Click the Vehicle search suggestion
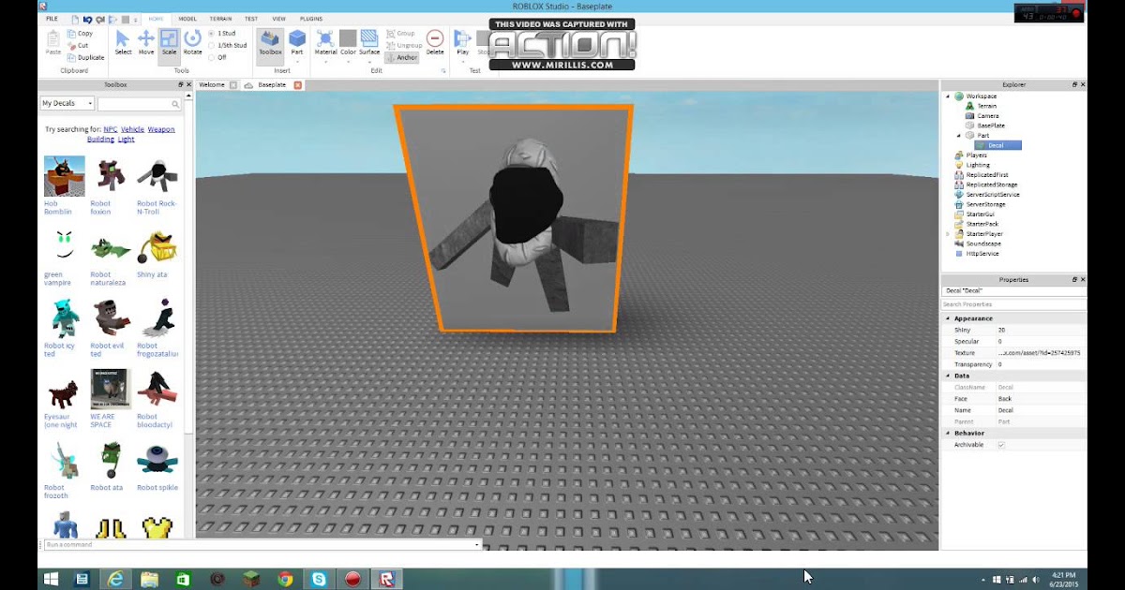Screen dimensions: 1125x590 tap(132, 129)
